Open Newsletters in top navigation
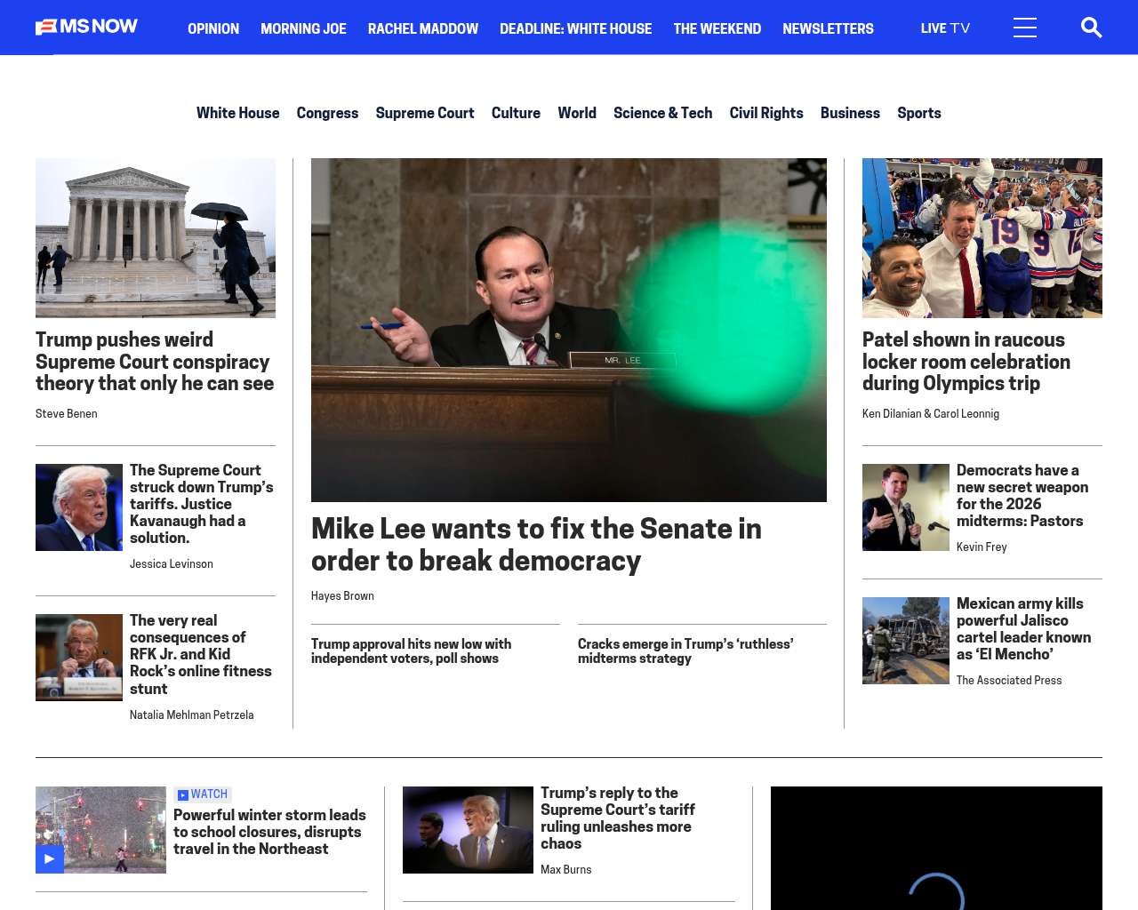Image resolution: width=1138 pixels, height=910 pixels. point(828,28)
